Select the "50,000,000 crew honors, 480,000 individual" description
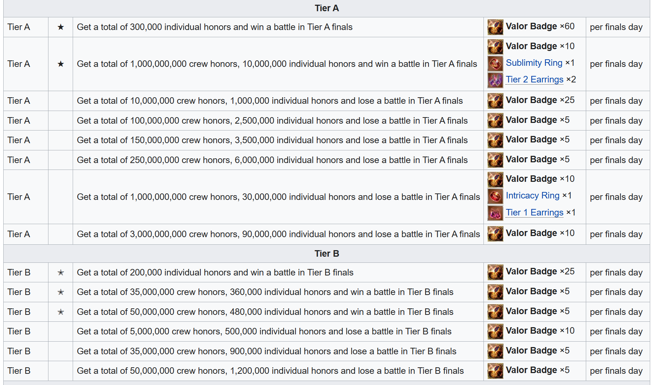652x385 pixels. (x=265, y=312)
